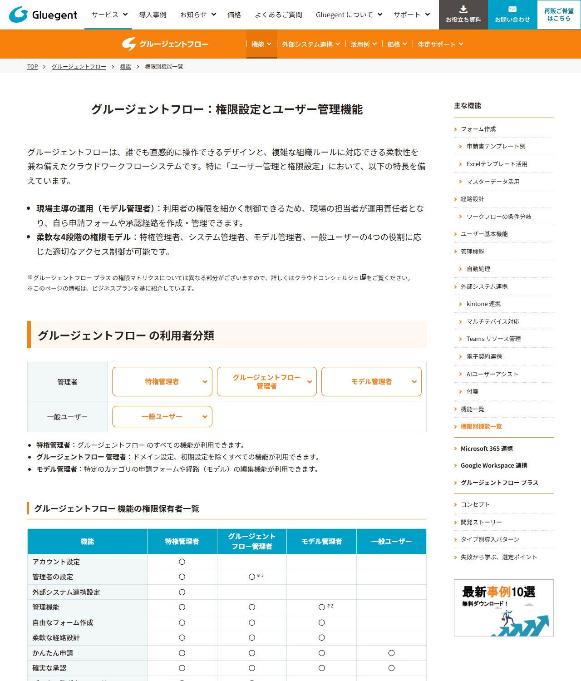Open 申請書テンプレート例 sidebar link
This screenshot has height=681, width=581.
(496, 146)
